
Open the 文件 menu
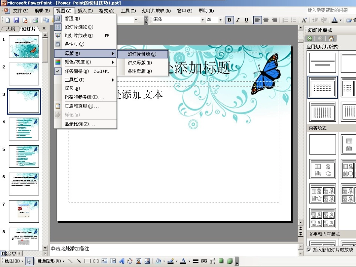pos(21,10)
